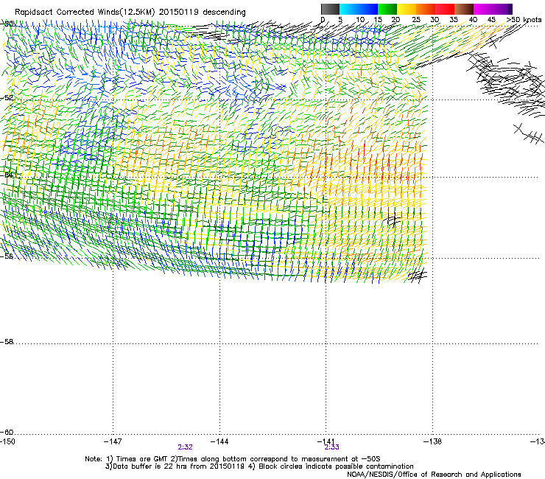Click the 'Rapidscat Corrected Winds(12.5KM)' title text
The width and height of the screenshot is (545, 479).
tap(85, 13)
